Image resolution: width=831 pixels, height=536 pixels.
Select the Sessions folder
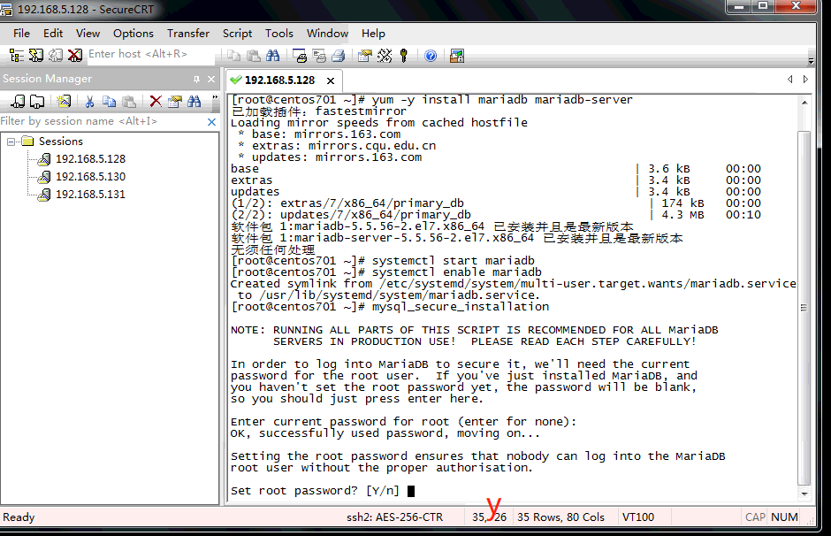click(x=60, y=142)
